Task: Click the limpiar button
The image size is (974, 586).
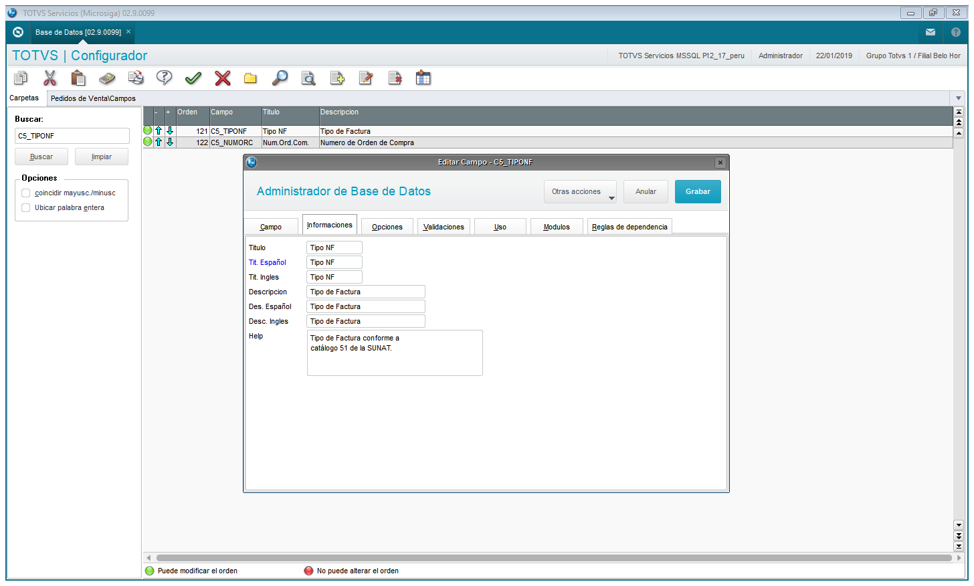Action: [x=102, y=157]
